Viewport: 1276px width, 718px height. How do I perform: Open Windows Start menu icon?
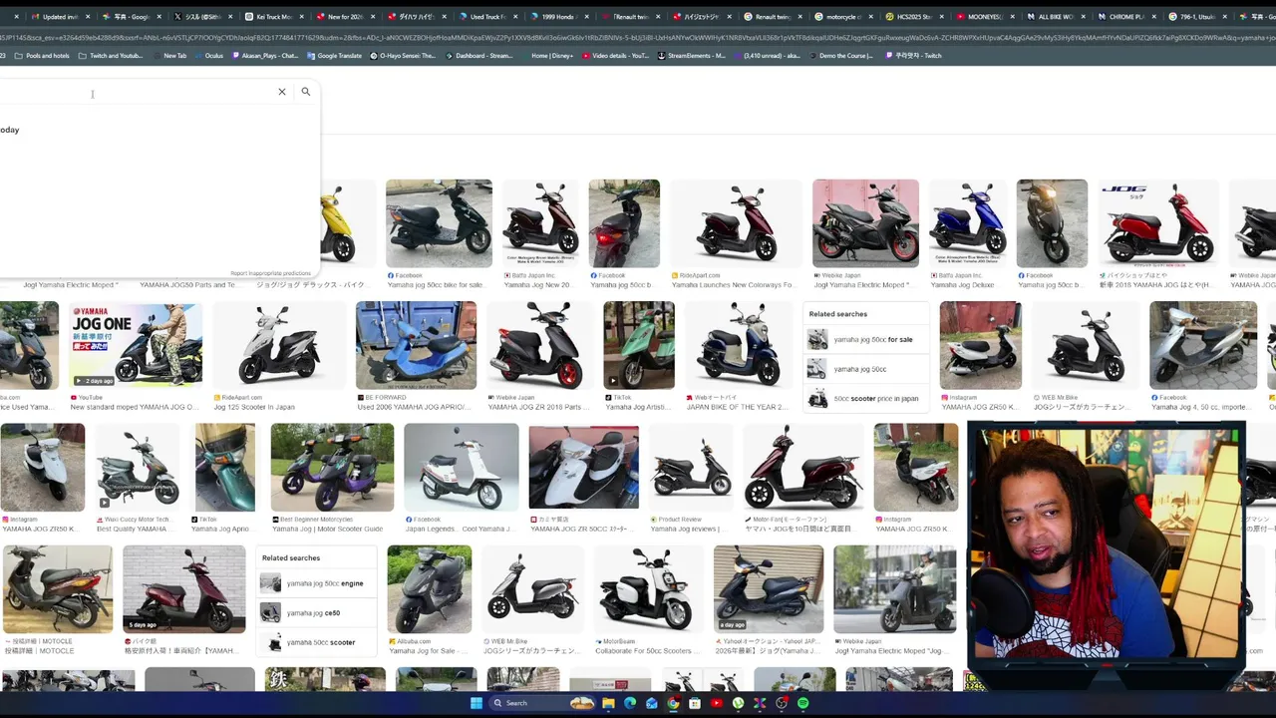(477, 703)
